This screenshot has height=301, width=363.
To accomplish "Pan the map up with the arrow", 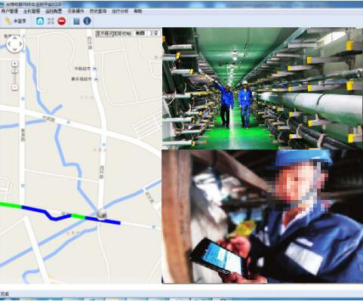I will (x=15, y=38).
